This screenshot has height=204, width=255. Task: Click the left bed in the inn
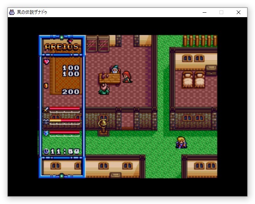click(x=187, y=80)
